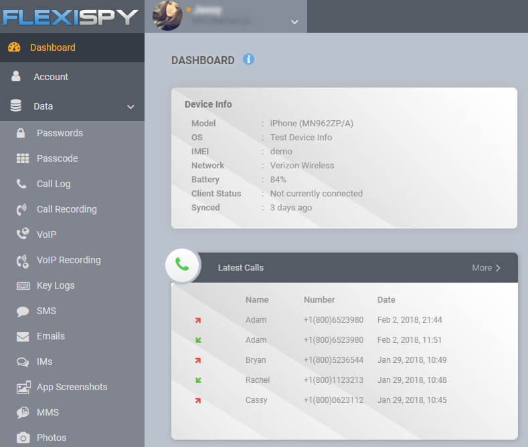Click the Call Recording phone icon
This screenshot has width=528, height=447.
pyautogui.click(x=22, y=209)
